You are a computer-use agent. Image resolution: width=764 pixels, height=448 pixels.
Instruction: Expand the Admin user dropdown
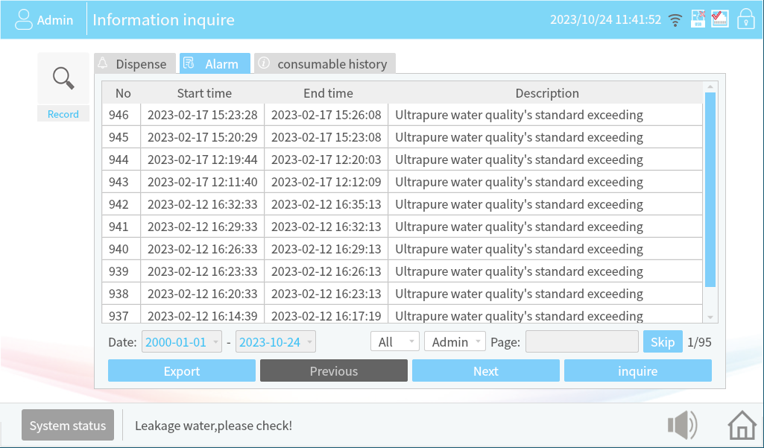click(x=455, y=341)
